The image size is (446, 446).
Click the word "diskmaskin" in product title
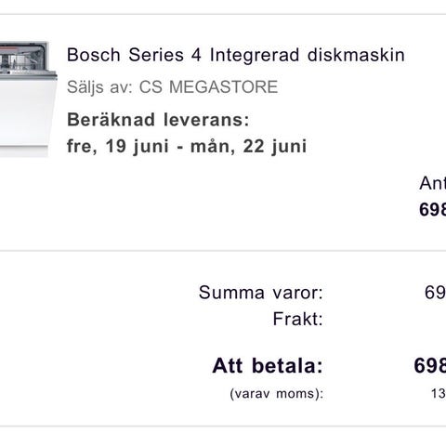(x=356, y=55)
